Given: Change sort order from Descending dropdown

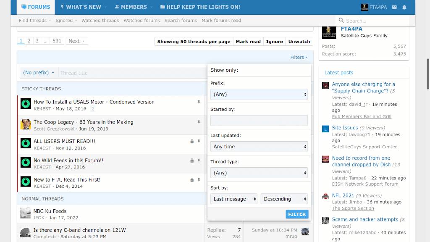Looking at the screenshot, I should coord(284,199).
